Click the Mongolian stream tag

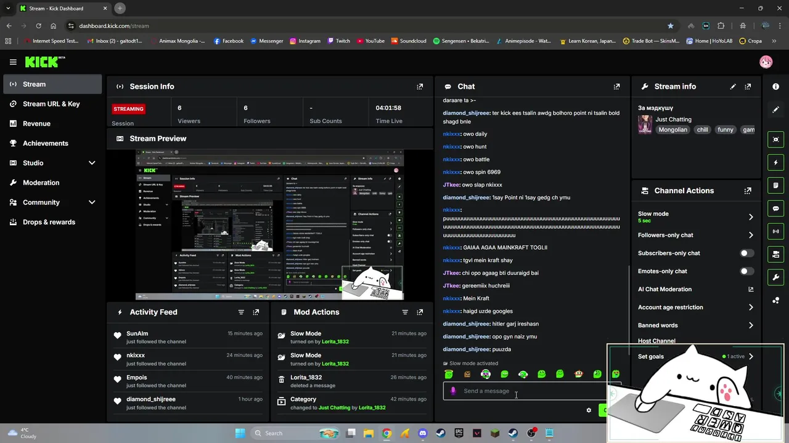click(x=672, y=130)
